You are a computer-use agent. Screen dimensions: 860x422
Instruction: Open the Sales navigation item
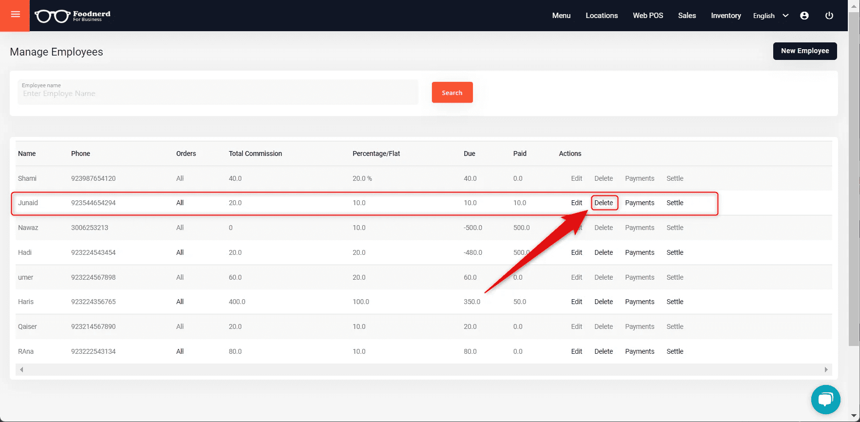click(687, 16)
